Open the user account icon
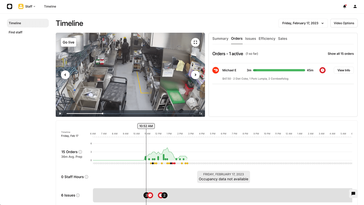 tap(355, 6)
